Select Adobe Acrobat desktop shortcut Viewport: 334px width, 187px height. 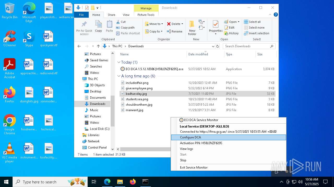click(x=10, y=69)
